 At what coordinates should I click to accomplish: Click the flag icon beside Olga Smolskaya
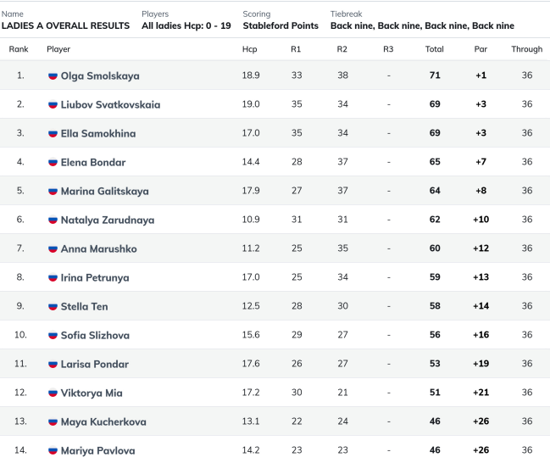click(x=53, y=75)
